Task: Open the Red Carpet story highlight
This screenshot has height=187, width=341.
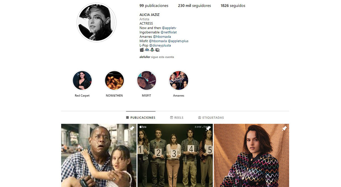Action: (x=82, y=80)
